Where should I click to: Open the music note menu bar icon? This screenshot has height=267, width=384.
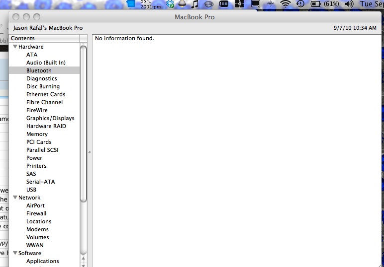tap(194, 4)
